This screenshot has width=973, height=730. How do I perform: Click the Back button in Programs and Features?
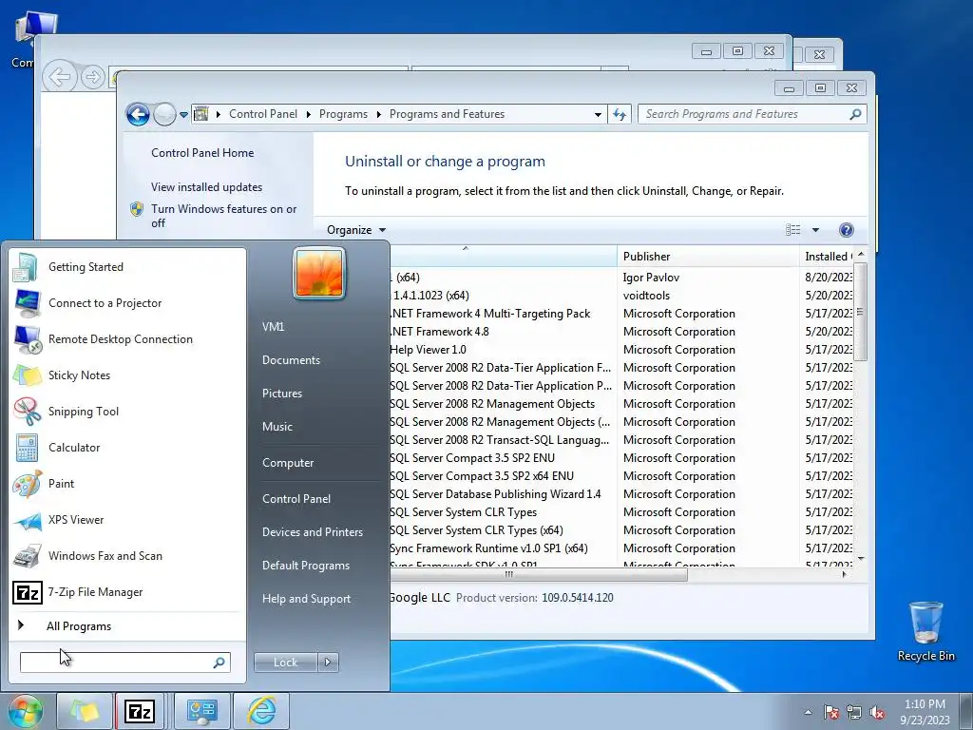[138, 114]
